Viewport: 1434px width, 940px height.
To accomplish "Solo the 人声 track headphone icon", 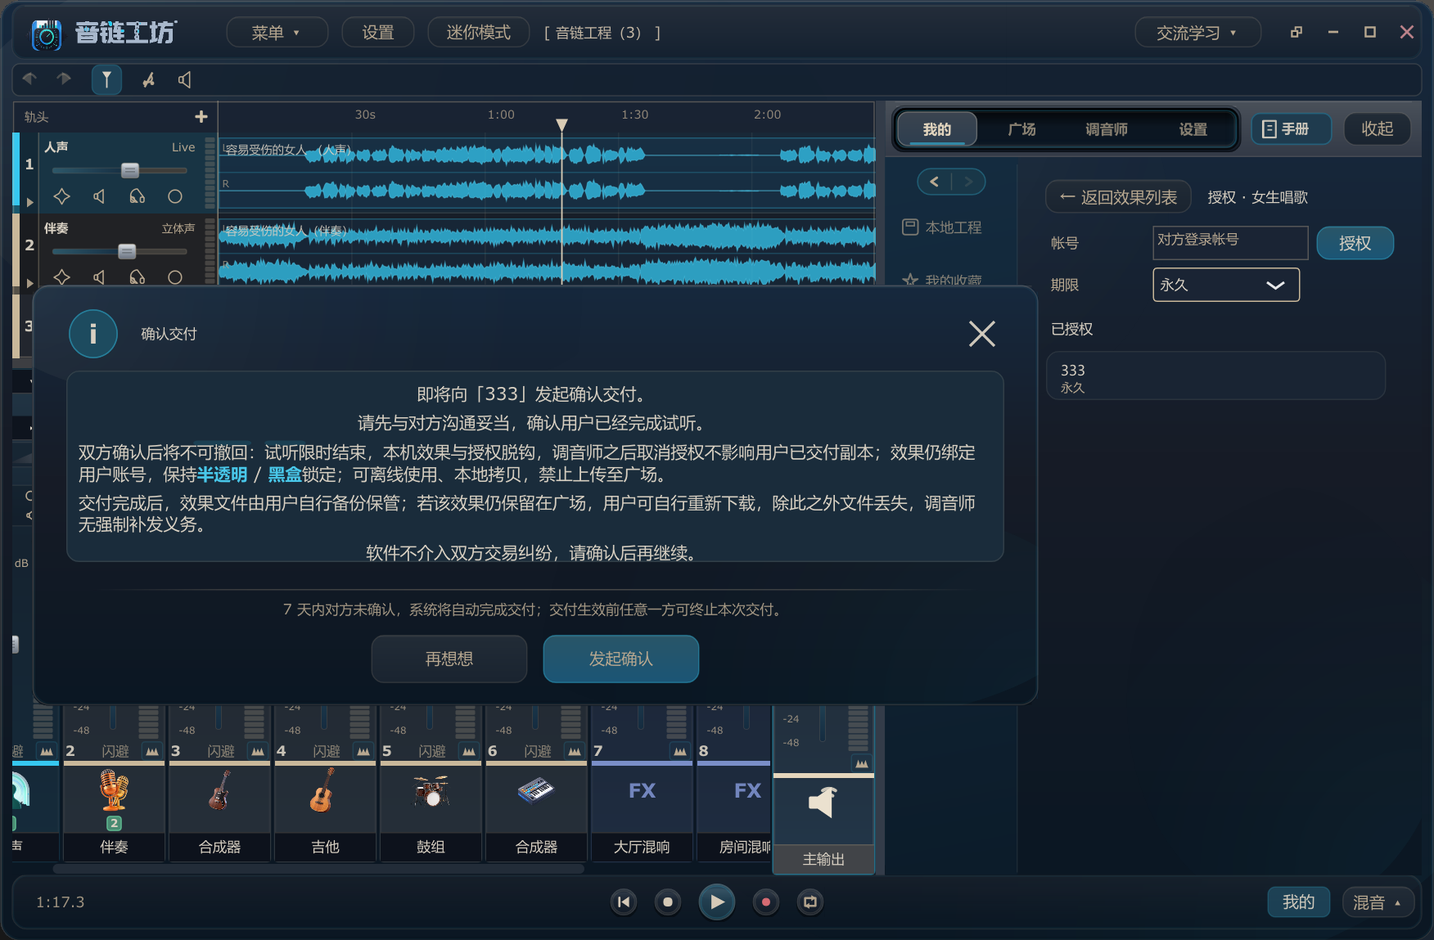I will tap(138, 196).
